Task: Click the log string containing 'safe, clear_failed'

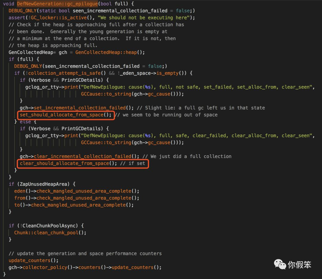Action: 196,136
